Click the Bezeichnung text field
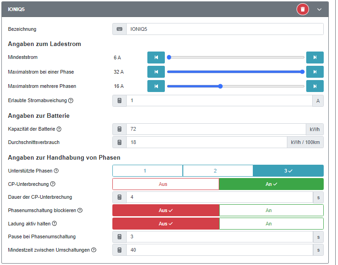Image resolution: width=338 pixels, height=265 pixels. tap(224, 29)
